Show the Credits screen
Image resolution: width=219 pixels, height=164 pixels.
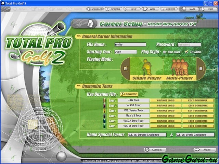tap(169, 9)
